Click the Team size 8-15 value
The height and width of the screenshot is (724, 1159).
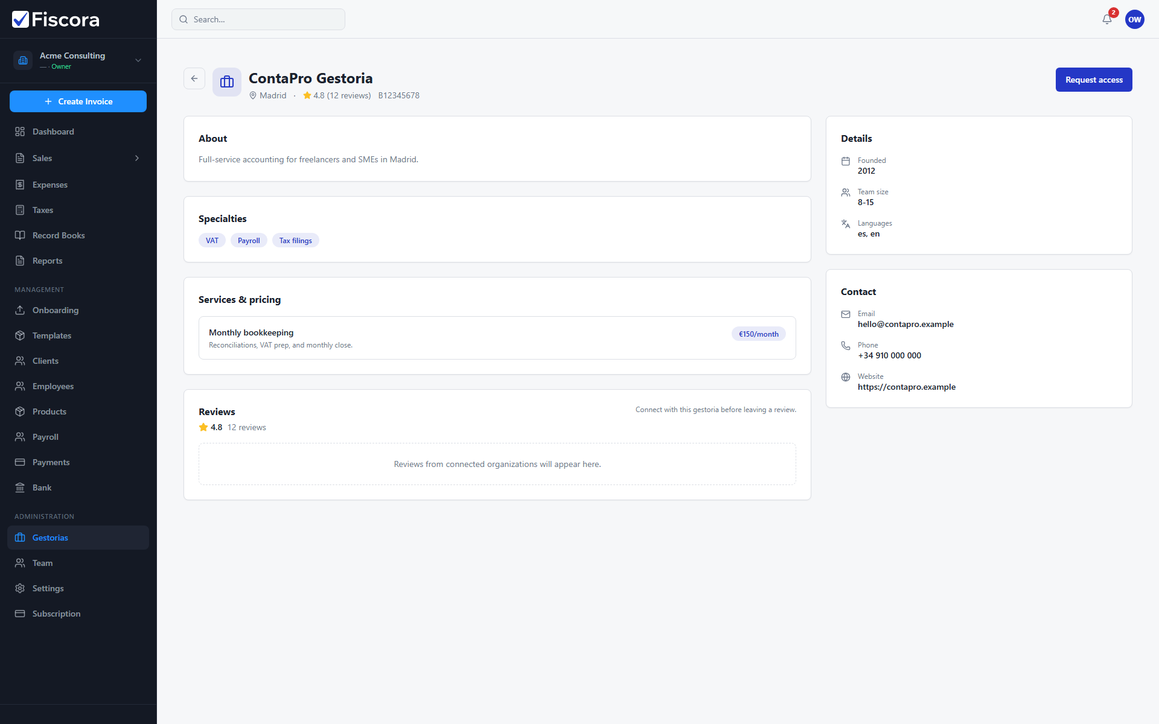pyautogui.click(x=866, y=202)
